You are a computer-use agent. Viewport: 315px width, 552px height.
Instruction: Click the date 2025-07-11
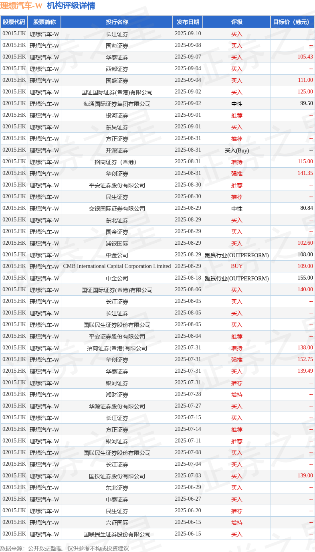pyautogui.click(x=188, y=441)
